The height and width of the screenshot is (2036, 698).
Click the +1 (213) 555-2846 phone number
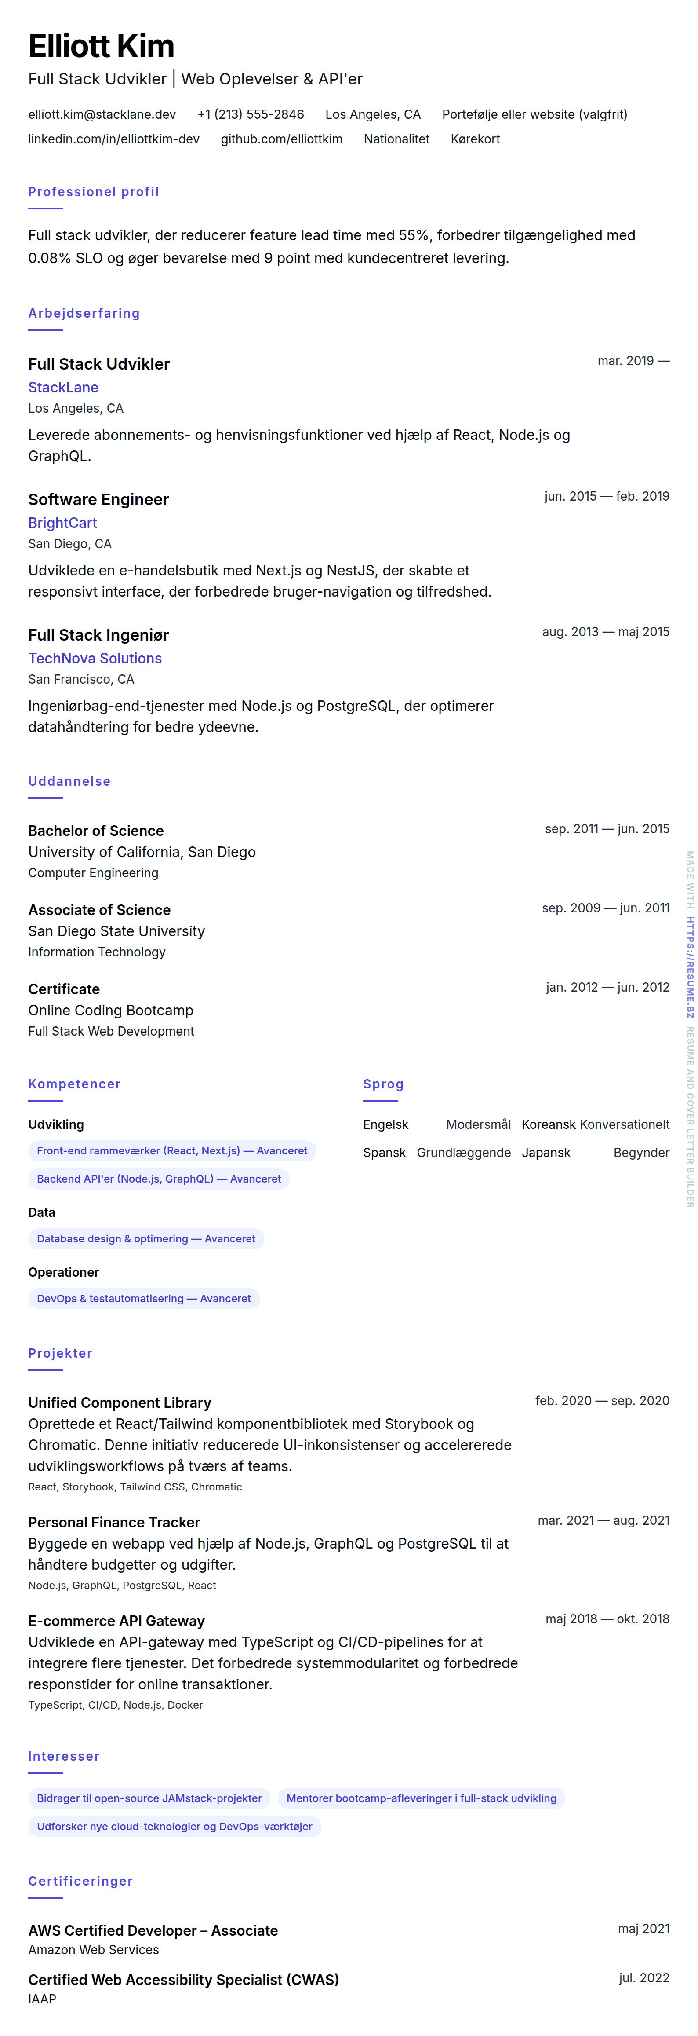click(x=250, y=115)
